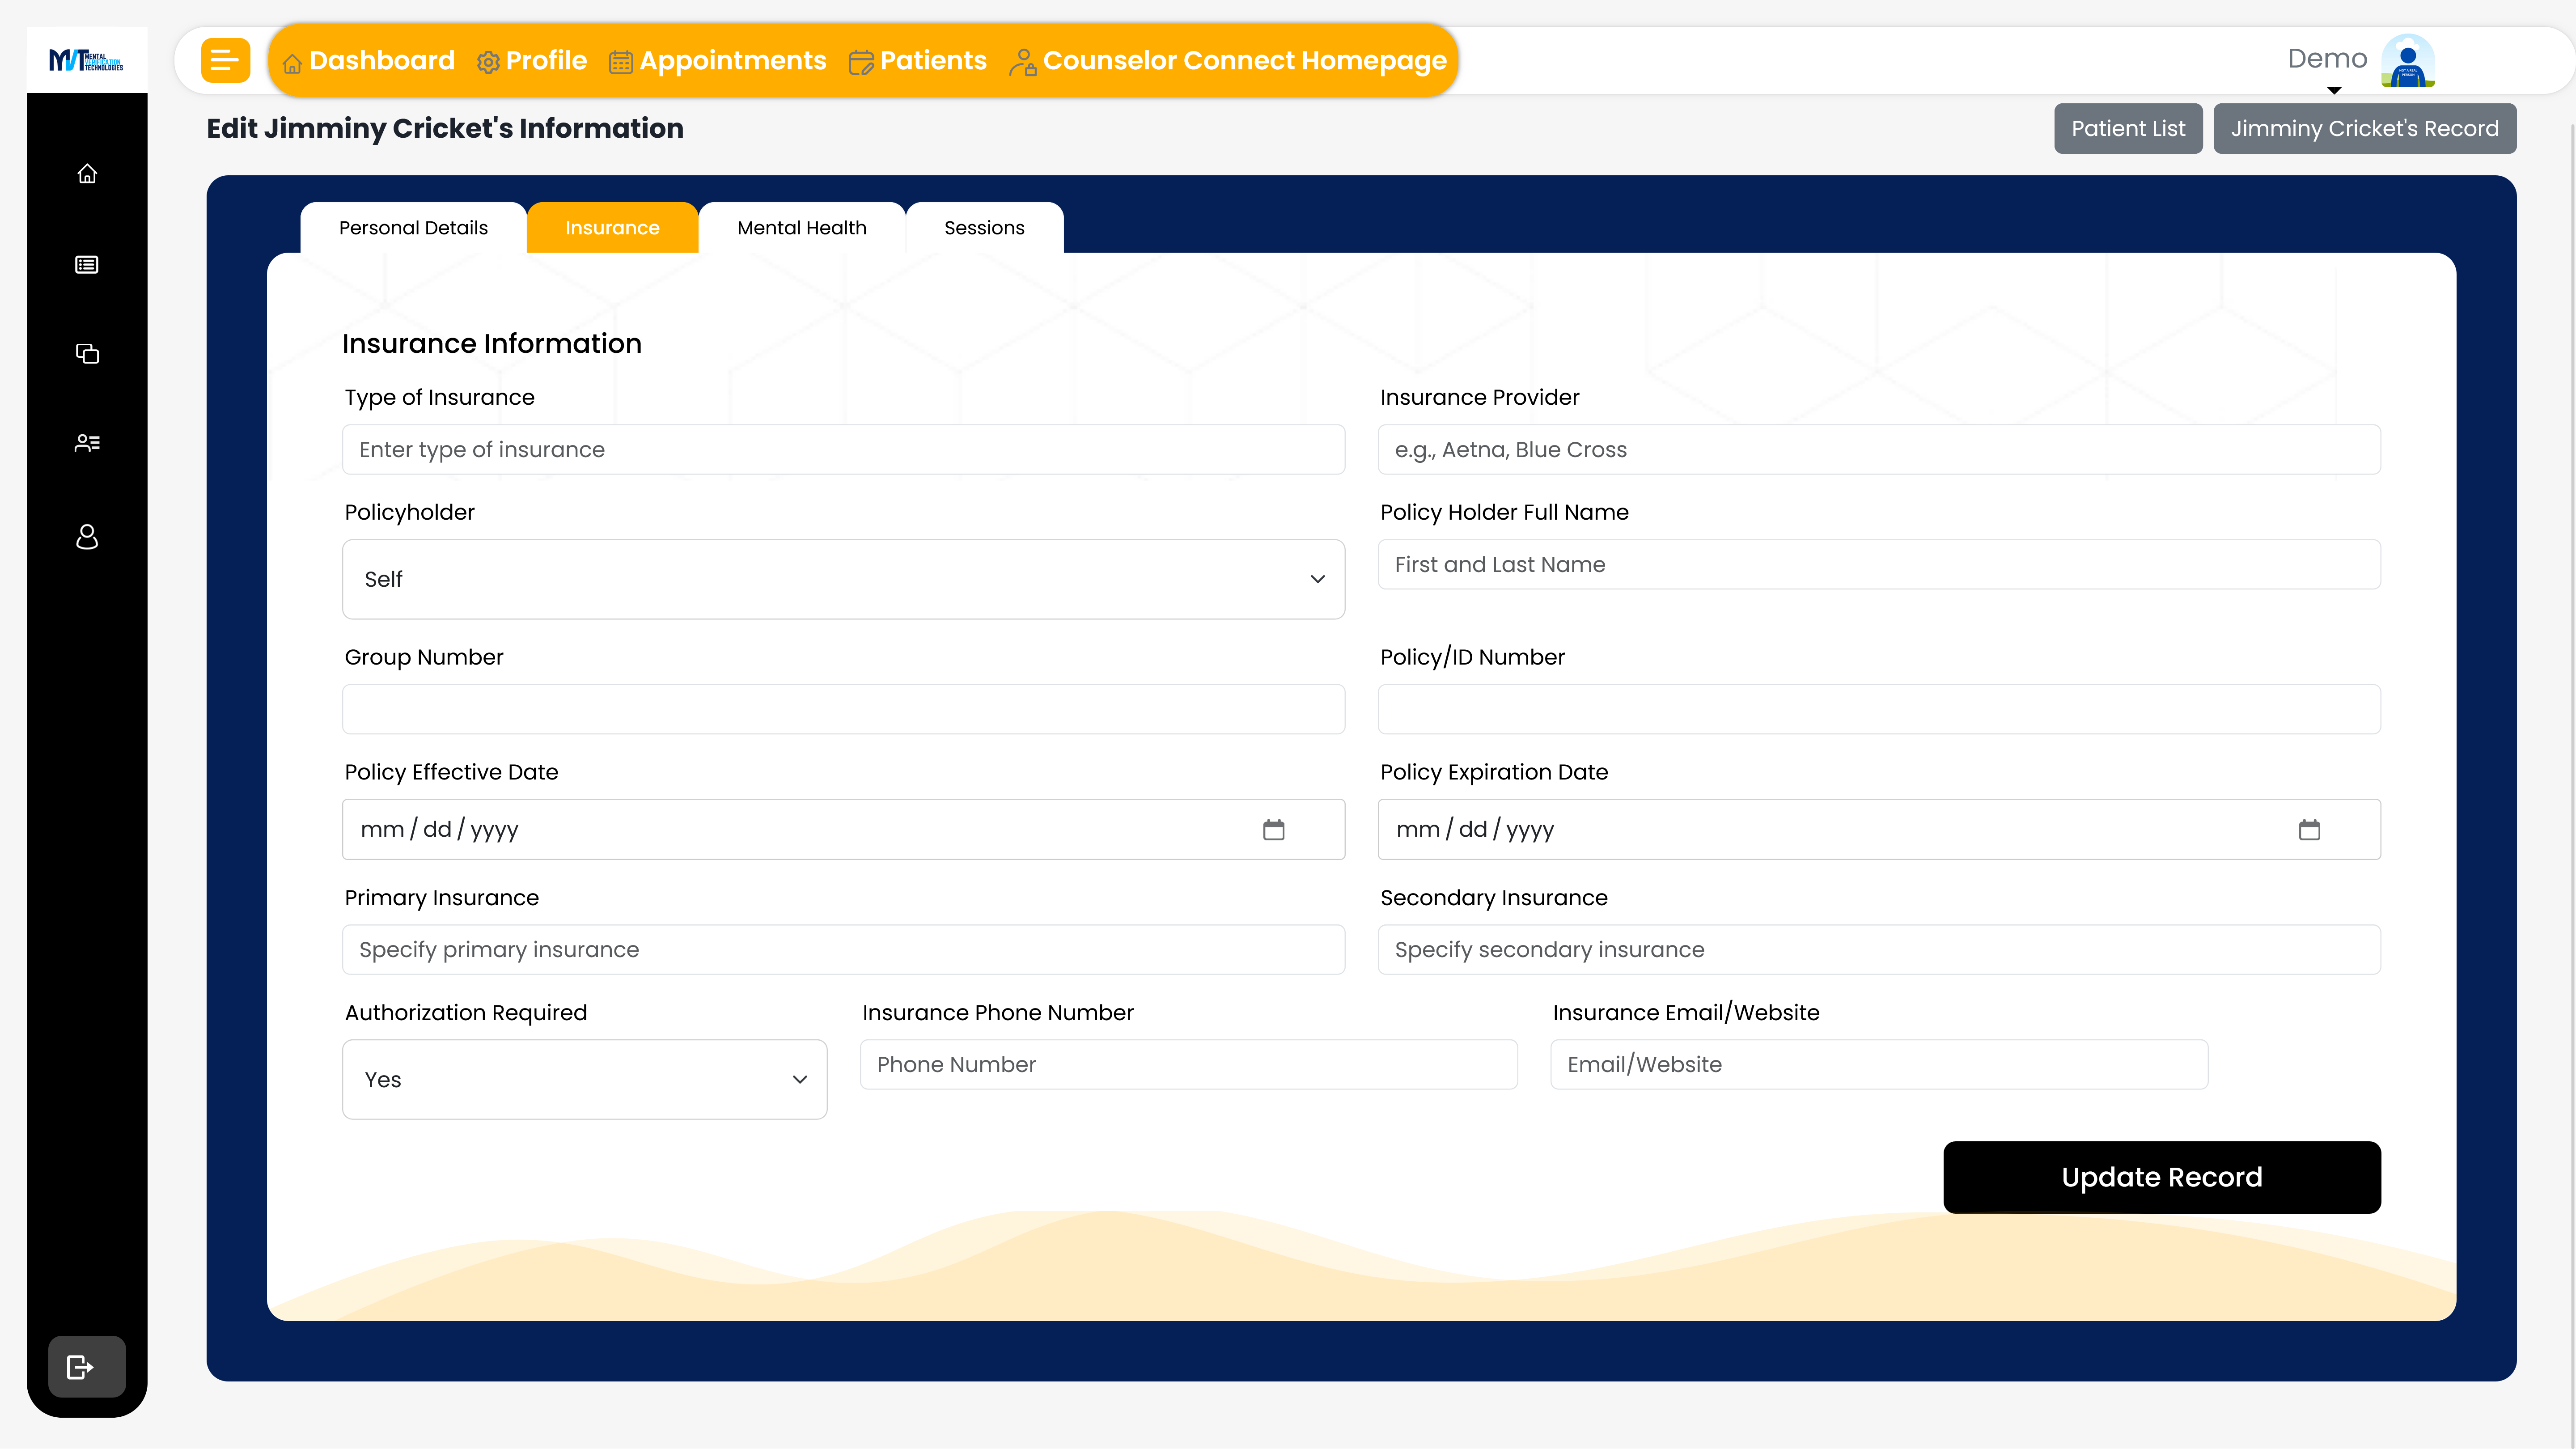This screenshot has height=1449, width=2576.
Task: Open calendar picker for Policy Effective Date
Action: tap(1273, 829)
